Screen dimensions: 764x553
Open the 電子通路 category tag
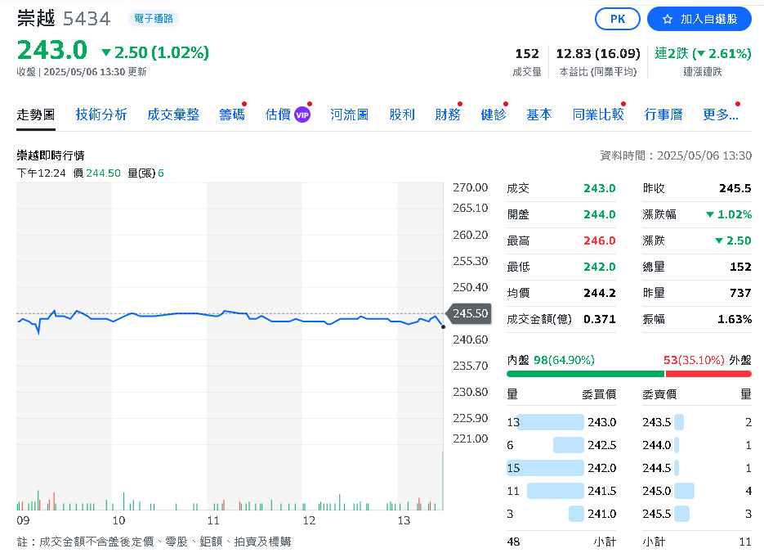154,19
